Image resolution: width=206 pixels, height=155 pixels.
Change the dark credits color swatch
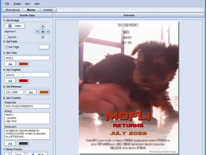(x=23, y=143)
